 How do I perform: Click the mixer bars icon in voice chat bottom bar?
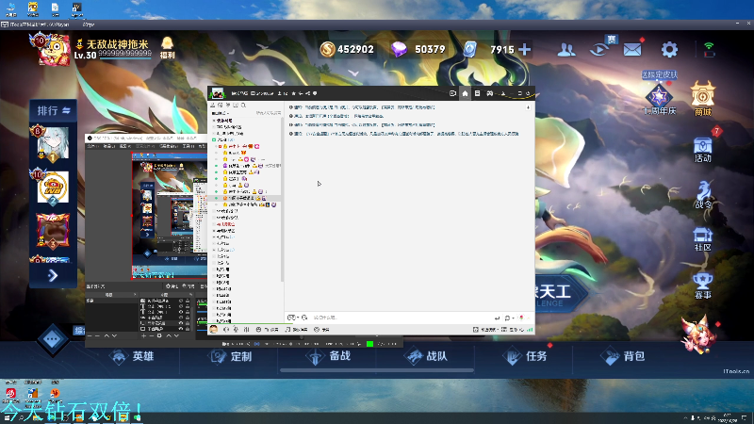(x=246, y=329)
